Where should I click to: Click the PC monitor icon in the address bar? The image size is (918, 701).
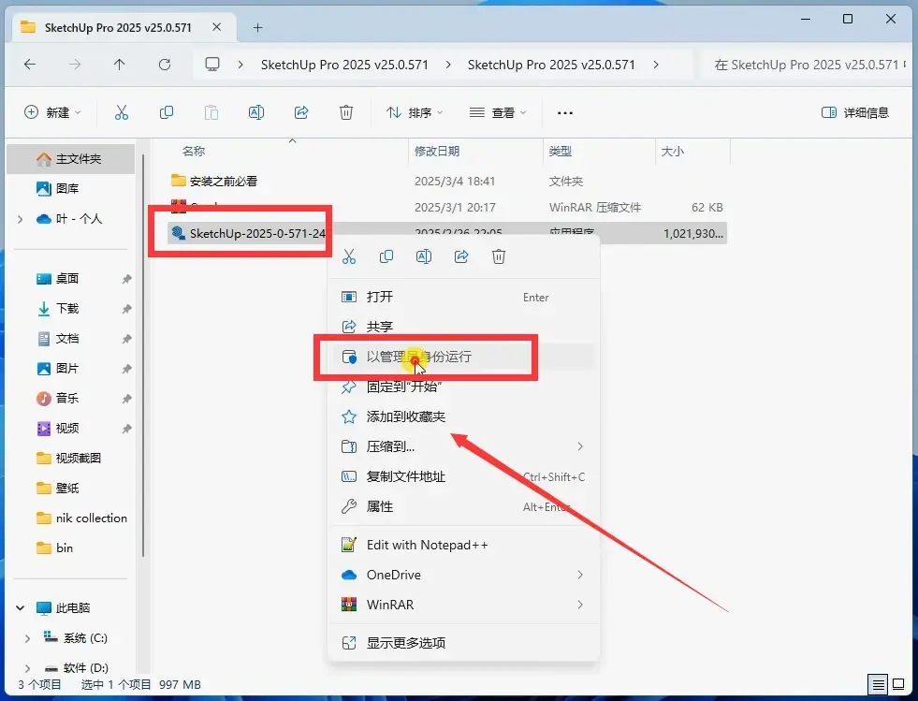[x=212, y=65]
